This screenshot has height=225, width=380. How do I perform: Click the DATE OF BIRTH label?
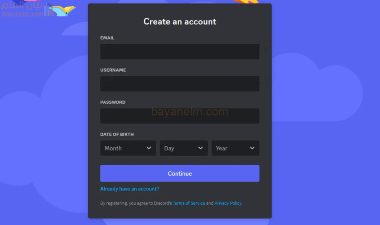pyautogui.click(x=117, y=134)
